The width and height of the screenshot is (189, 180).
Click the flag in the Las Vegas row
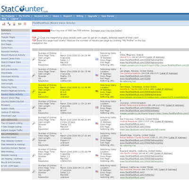coord(97,75)
